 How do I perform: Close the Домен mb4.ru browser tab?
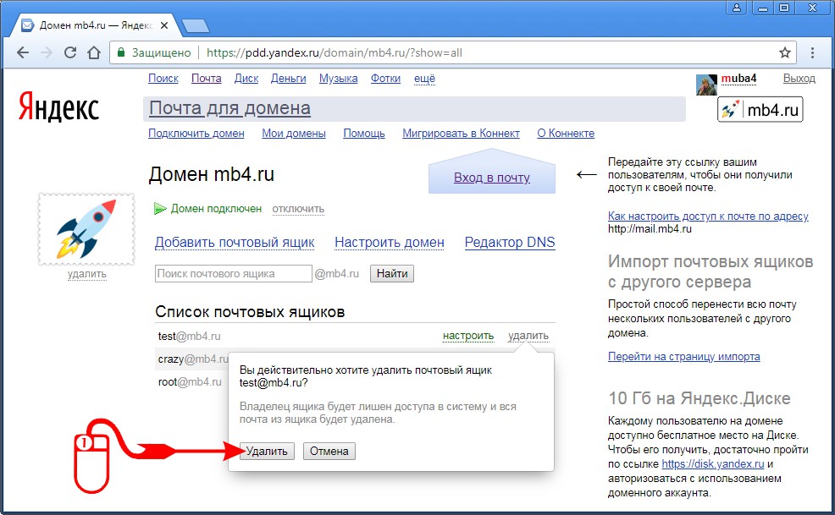click(x=164, y=25)
